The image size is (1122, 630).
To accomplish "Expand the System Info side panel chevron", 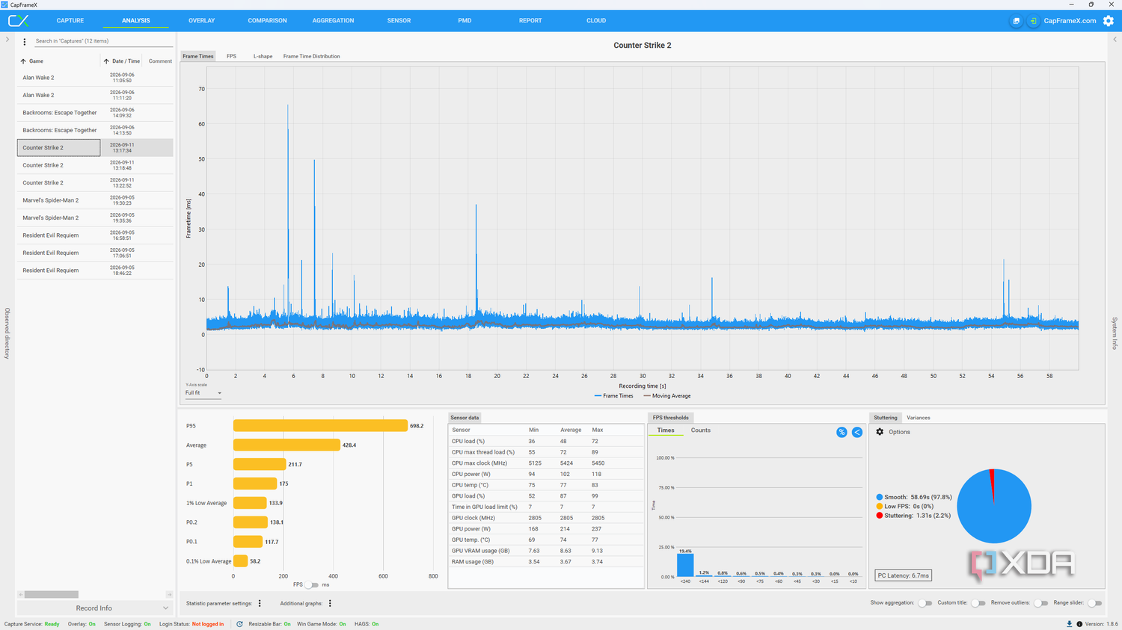I will (x=1115, y=40).
